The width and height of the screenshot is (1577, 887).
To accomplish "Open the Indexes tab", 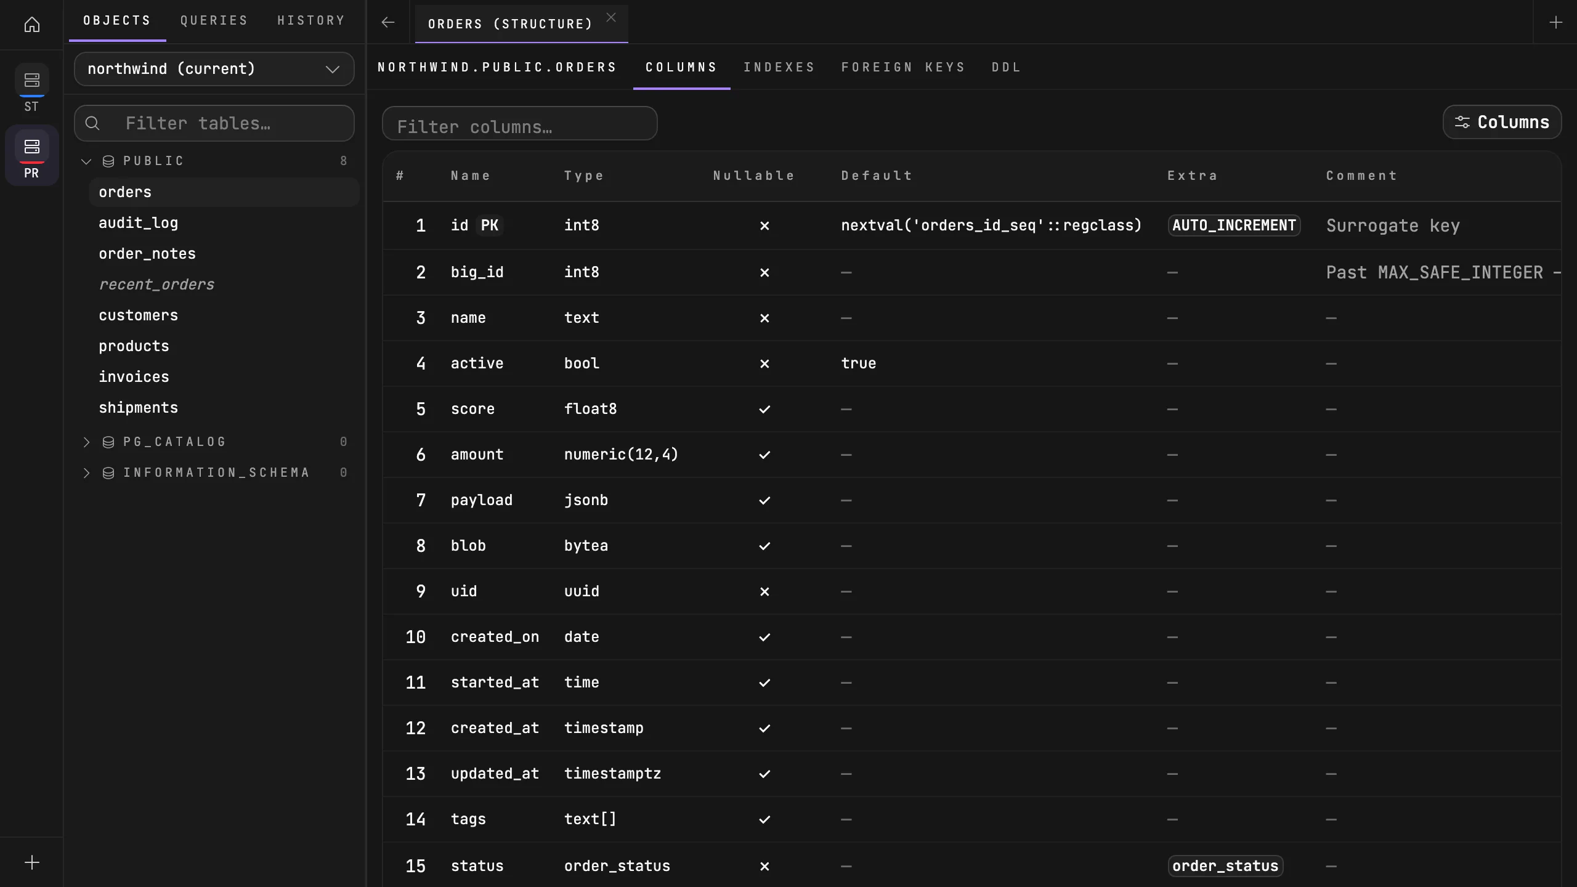I will pos(779,67).
